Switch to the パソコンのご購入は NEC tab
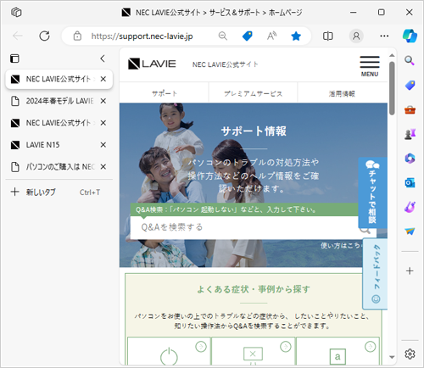 (59, 167)
